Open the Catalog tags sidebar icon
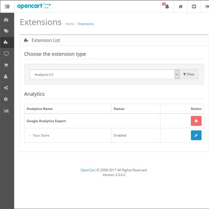The height and width of the screenshot is (209, 209). coord(6,31)
